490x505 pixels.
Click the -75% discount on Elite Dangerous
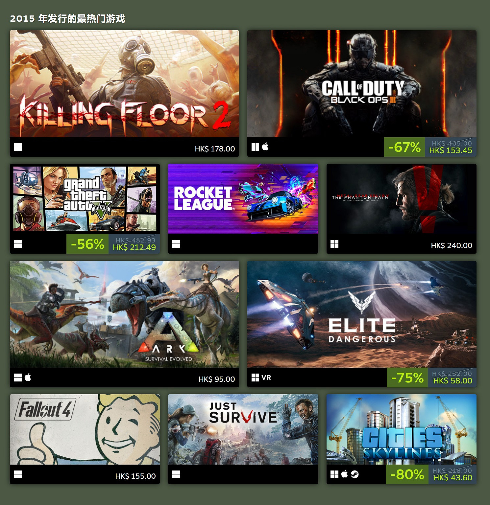pos(407,378)
